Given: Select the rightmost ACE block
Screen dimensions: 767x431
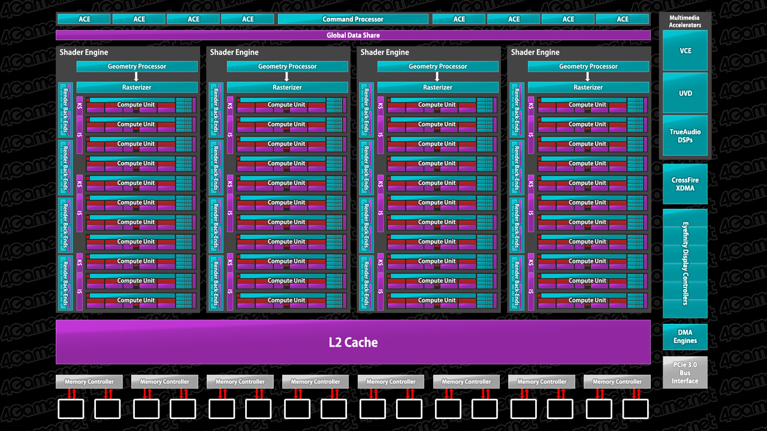Looking at the screenshot, I should pos(623,19).
